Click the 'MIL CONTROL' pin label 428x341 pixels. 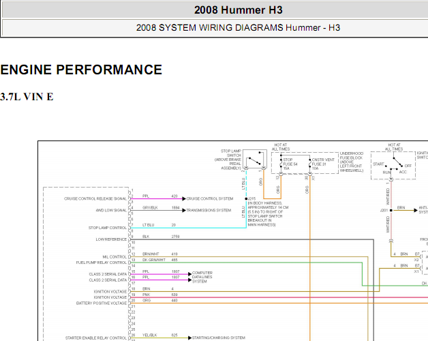(x=114, y=257)
